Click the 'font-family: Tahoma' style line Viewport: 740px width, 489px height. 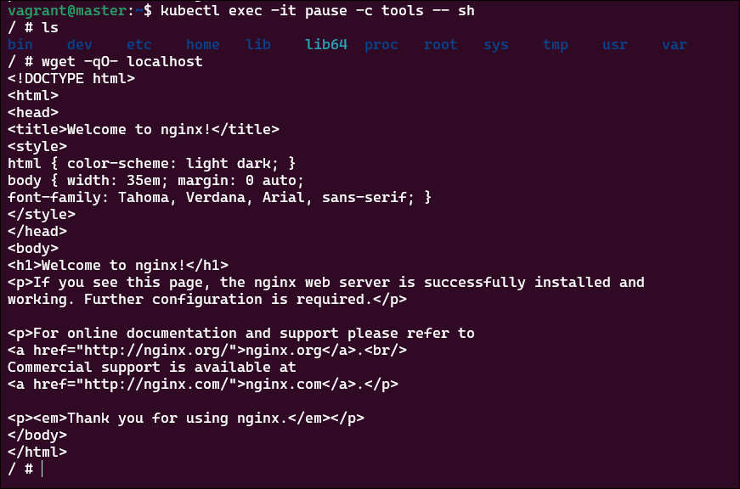click(x=219, y=197)
